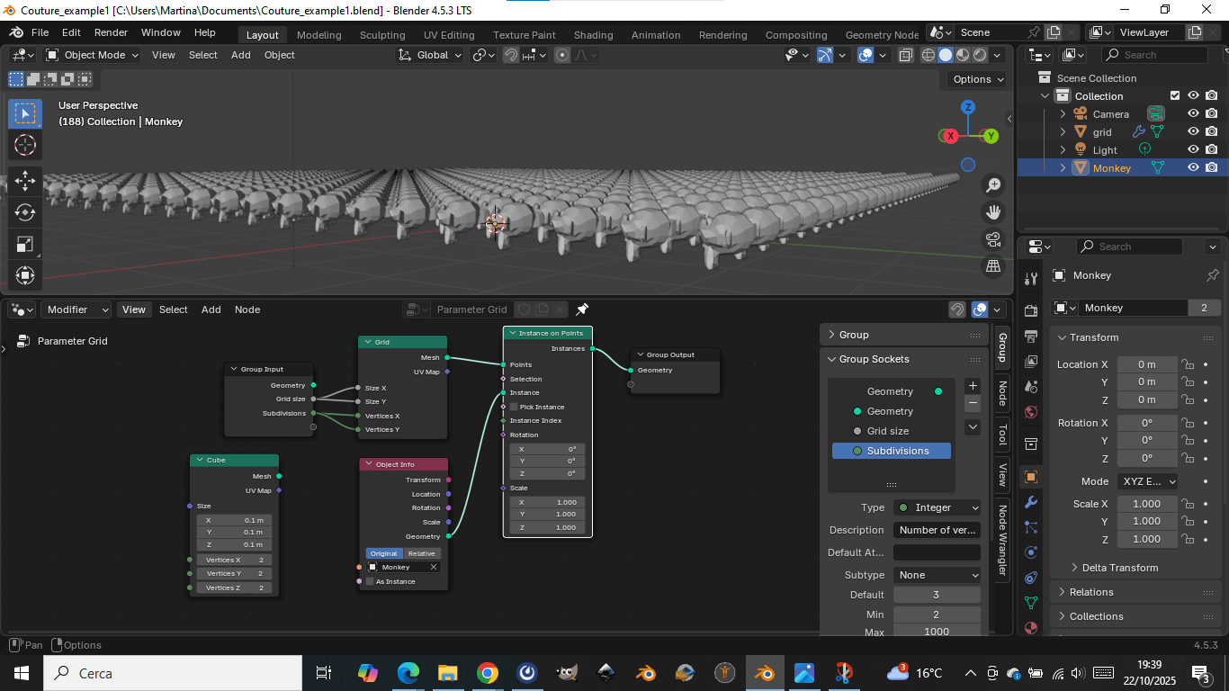Open the Render menu
The width and height of the screenshot is (1229, 691).
point(111,32)
